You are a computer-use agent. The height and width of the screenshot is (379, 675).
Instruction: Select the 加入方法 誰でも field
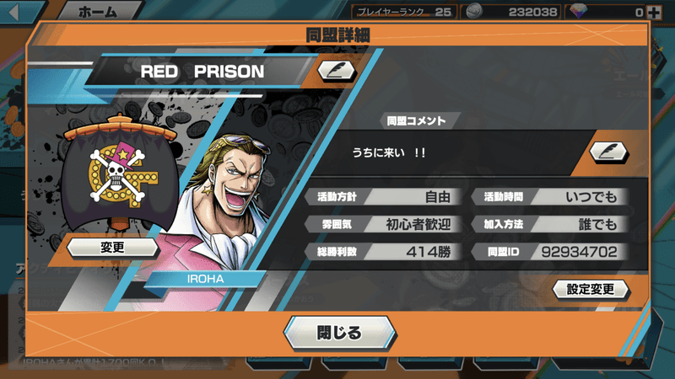(550, 224)
